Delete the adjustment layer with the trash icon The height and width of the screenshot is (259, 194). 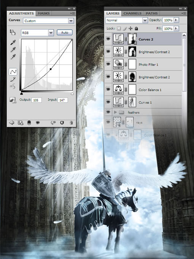[71, 123]
